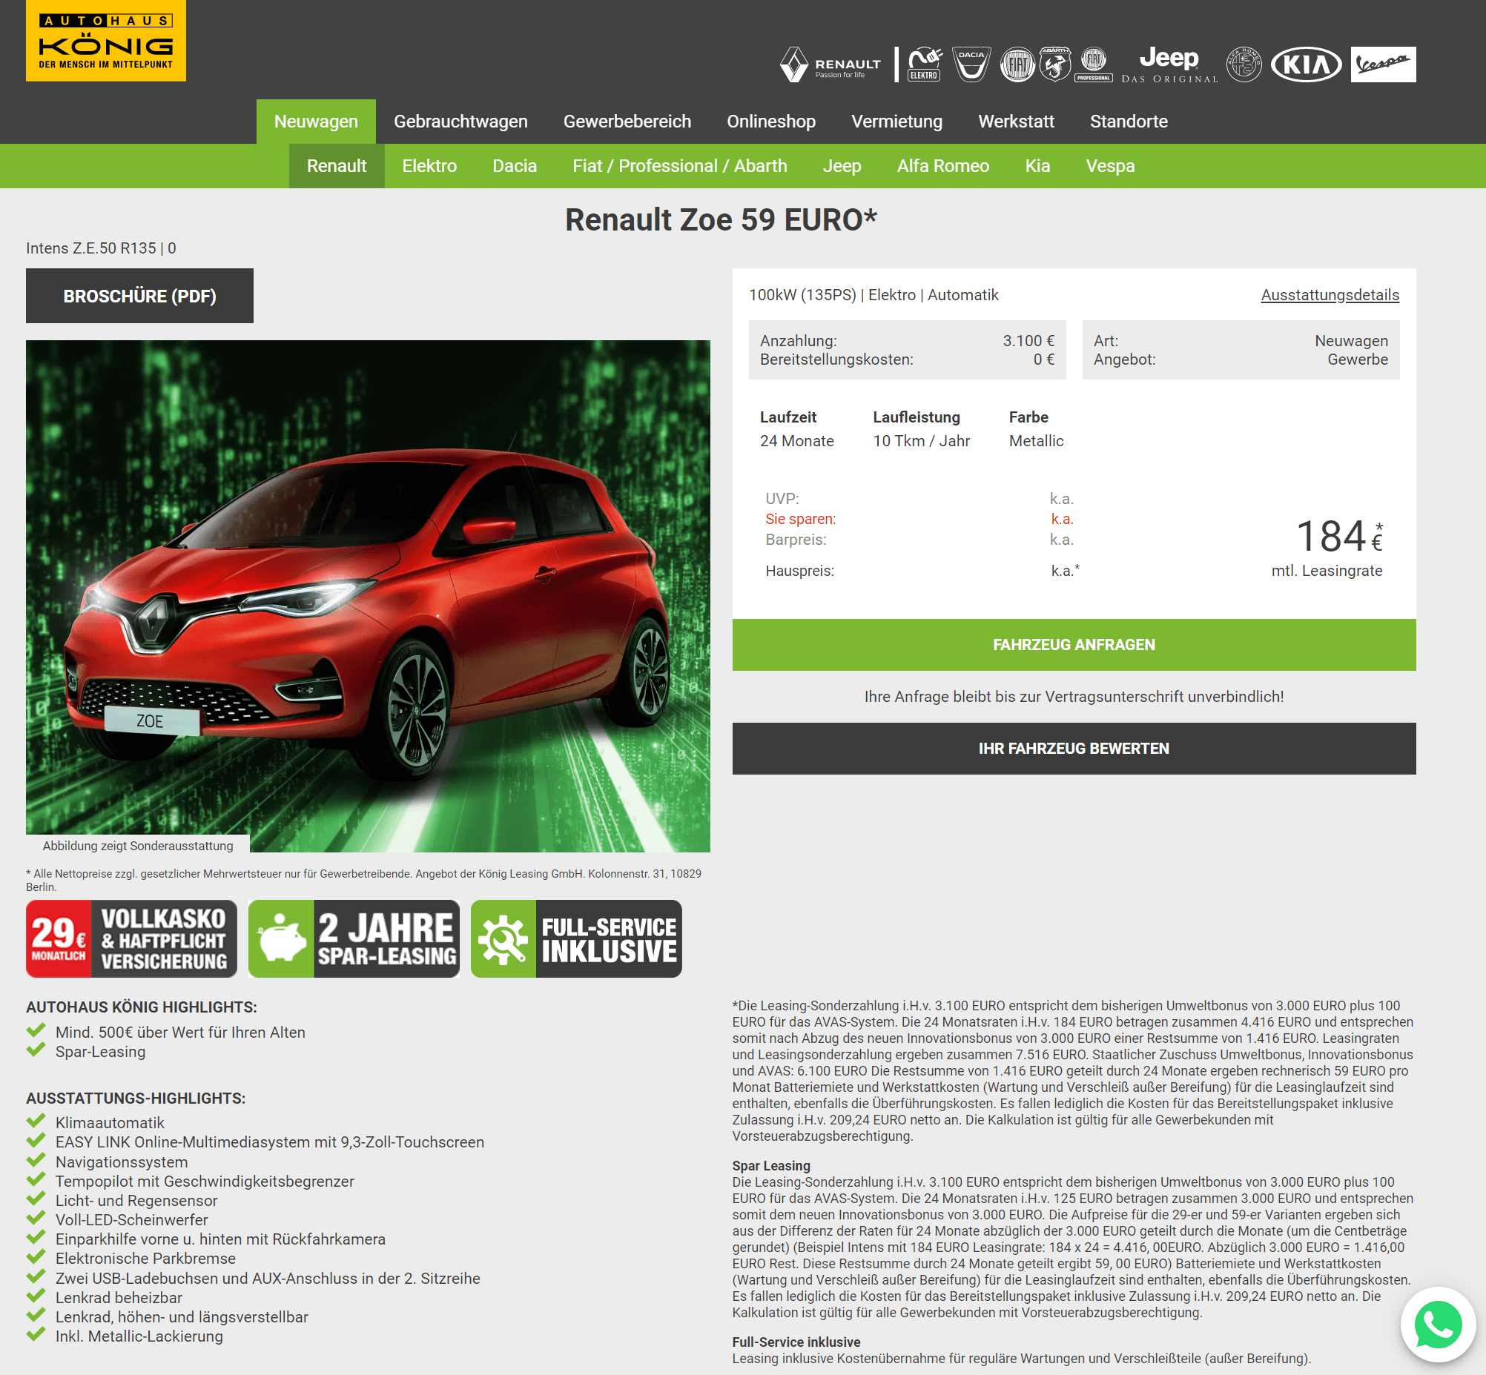
Task: Click the Vespa logo
Action: coord(1383,64)
